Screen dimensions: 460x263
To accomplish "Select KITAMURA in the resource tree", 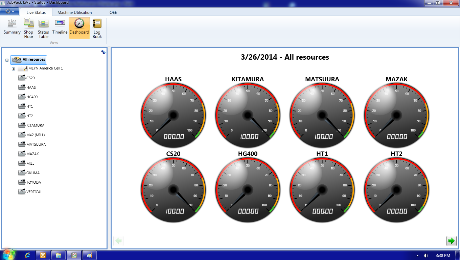I will 31,125.
